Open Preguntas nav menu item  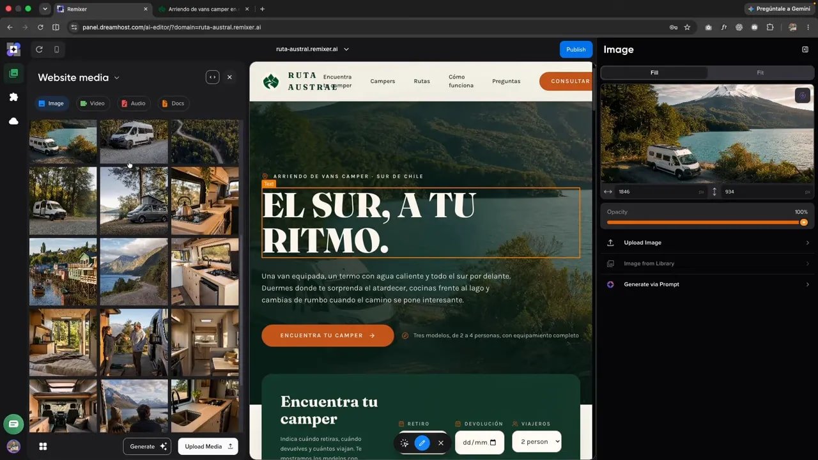(506, 81)
